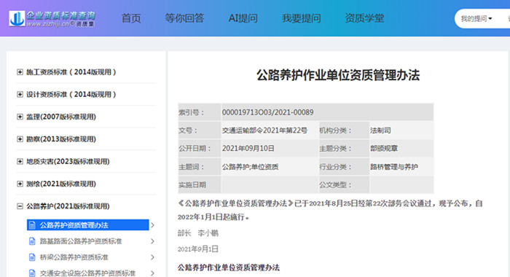Click document icon beside 交通安全设施公路养护资质标准
The width and height of the screenshot is (510, 277).
click(x=32, y=273)
